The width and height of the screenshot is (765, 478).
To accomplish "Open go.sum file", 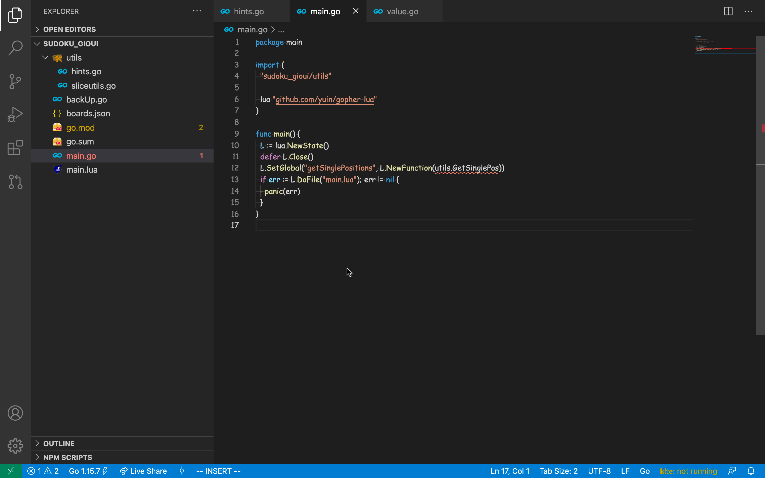I will pos(122,142).
